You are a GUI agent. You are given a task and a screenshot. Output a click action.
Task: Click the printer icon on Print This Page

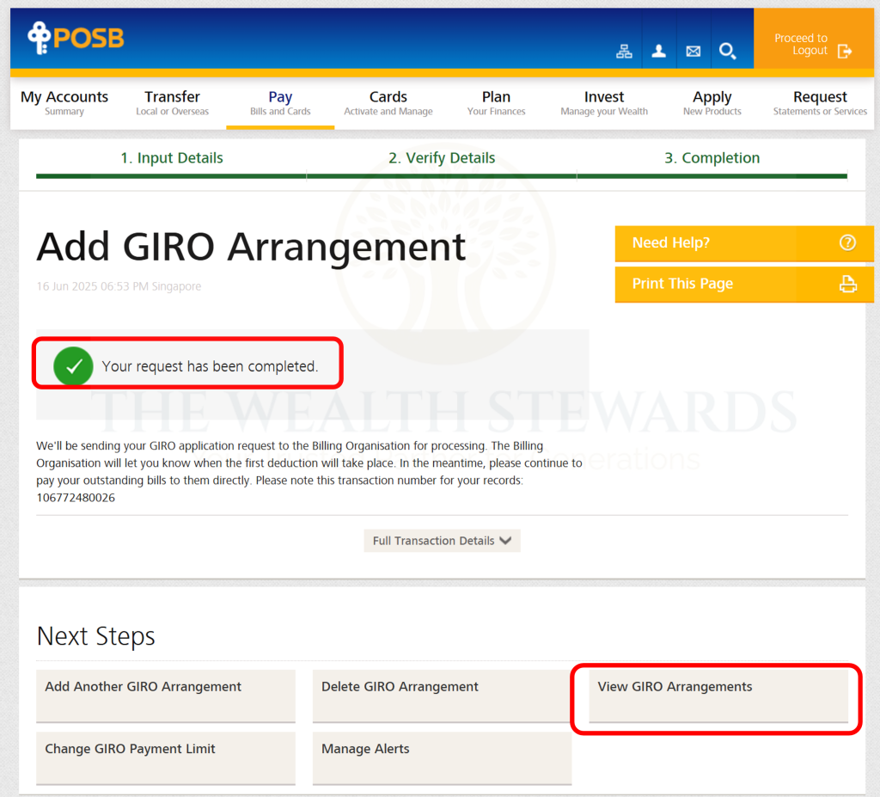point(847,285)
